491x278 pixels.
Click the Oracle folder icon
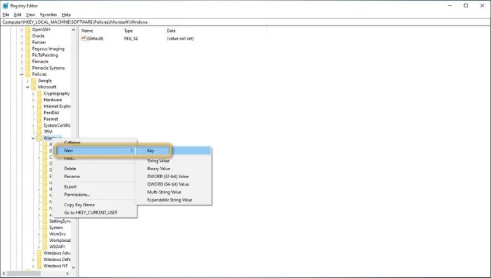28,36
